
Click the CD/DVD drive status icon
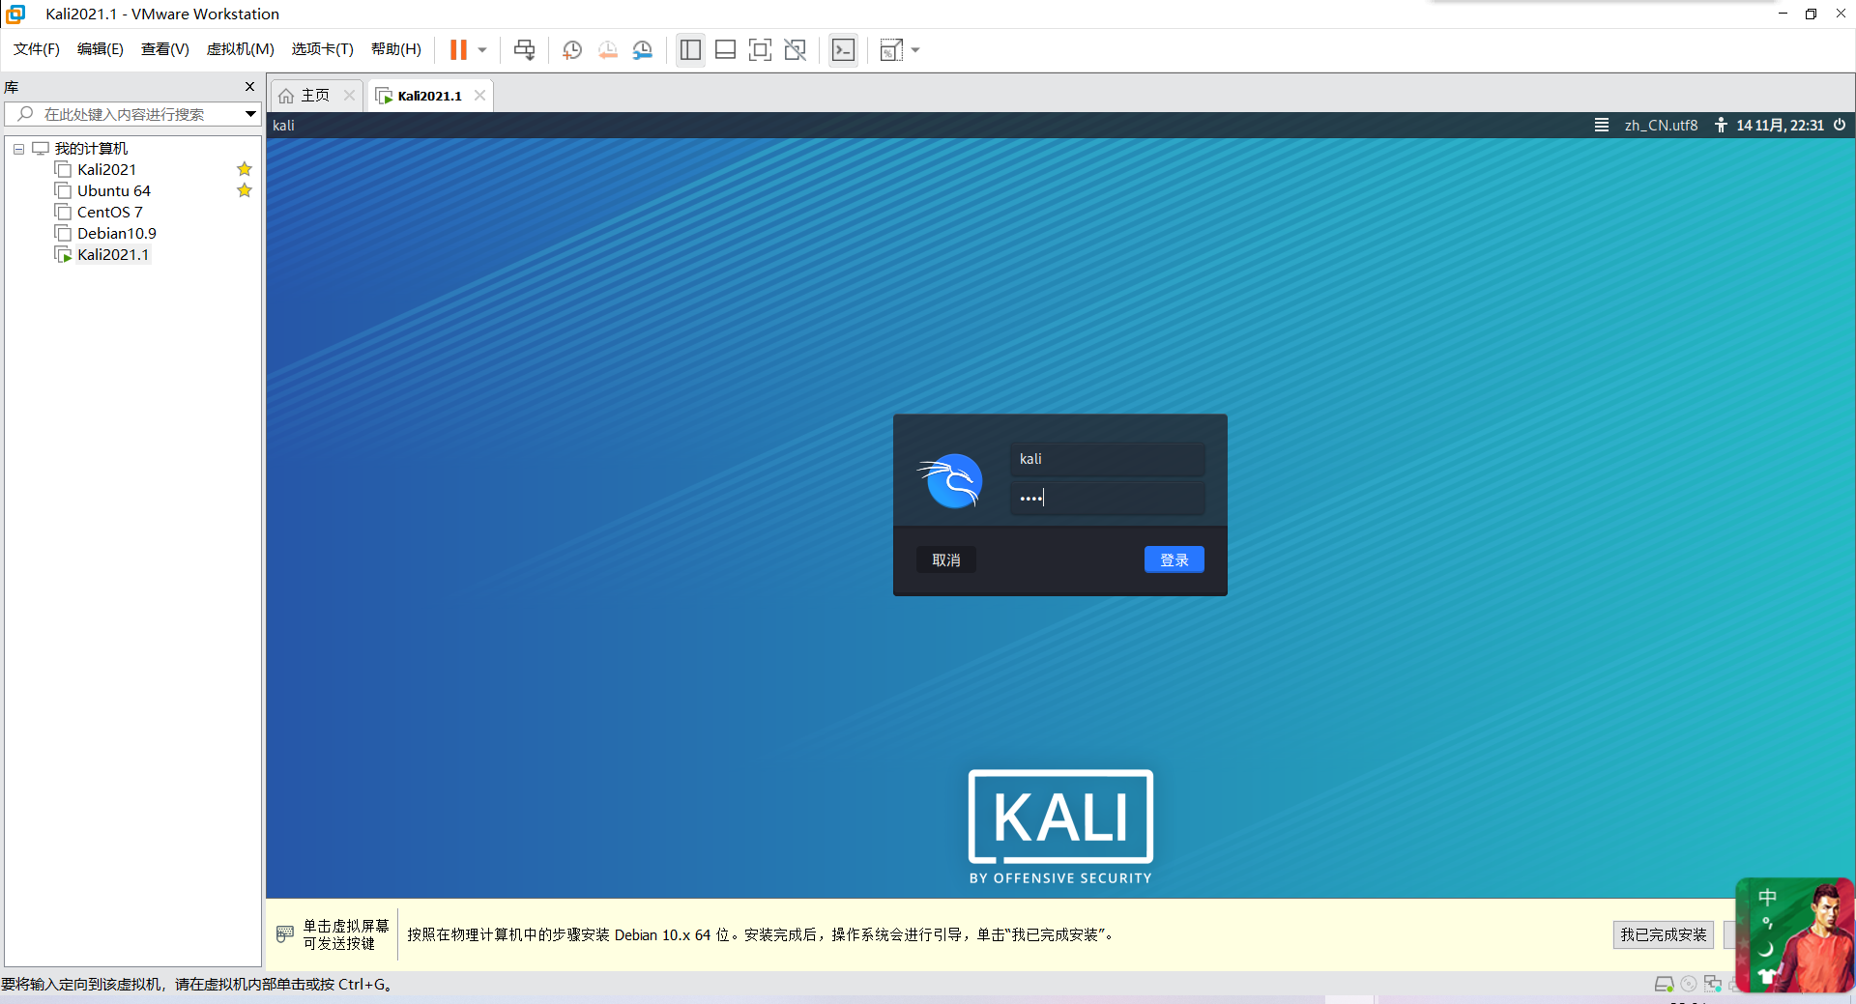(1689, 984)
